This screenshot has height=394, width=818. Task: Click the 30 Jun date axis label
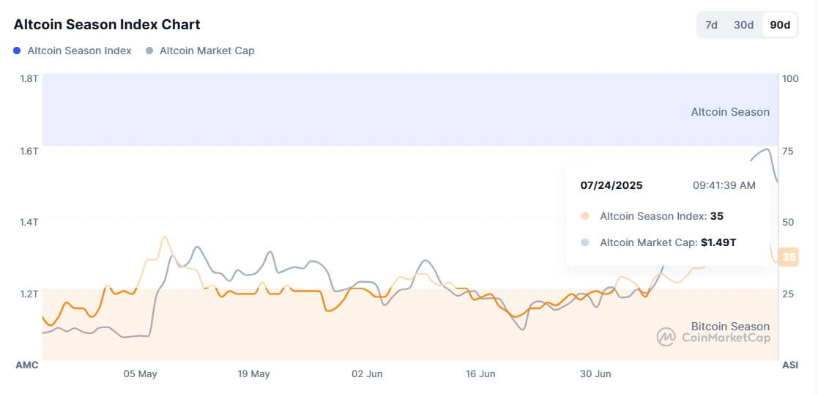point(595,373)
